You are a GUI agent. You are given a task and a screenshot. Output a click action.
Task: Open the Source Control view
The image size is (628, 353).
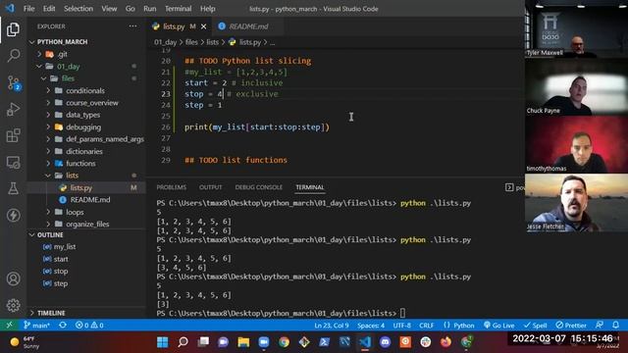click(13, 82)
